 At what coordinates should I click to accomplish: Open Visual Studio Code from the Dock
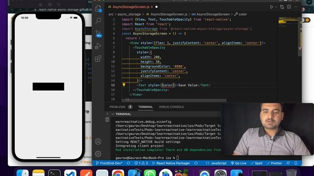pyautogui.click(x=70, y=173)
